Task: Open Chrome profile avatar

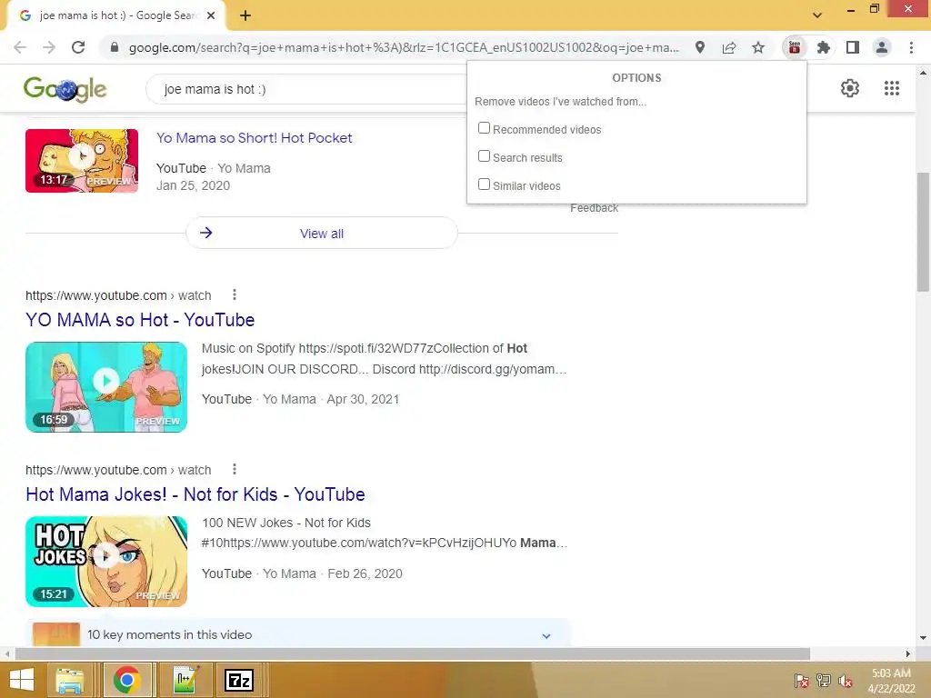Action: (x=882, y=47)
